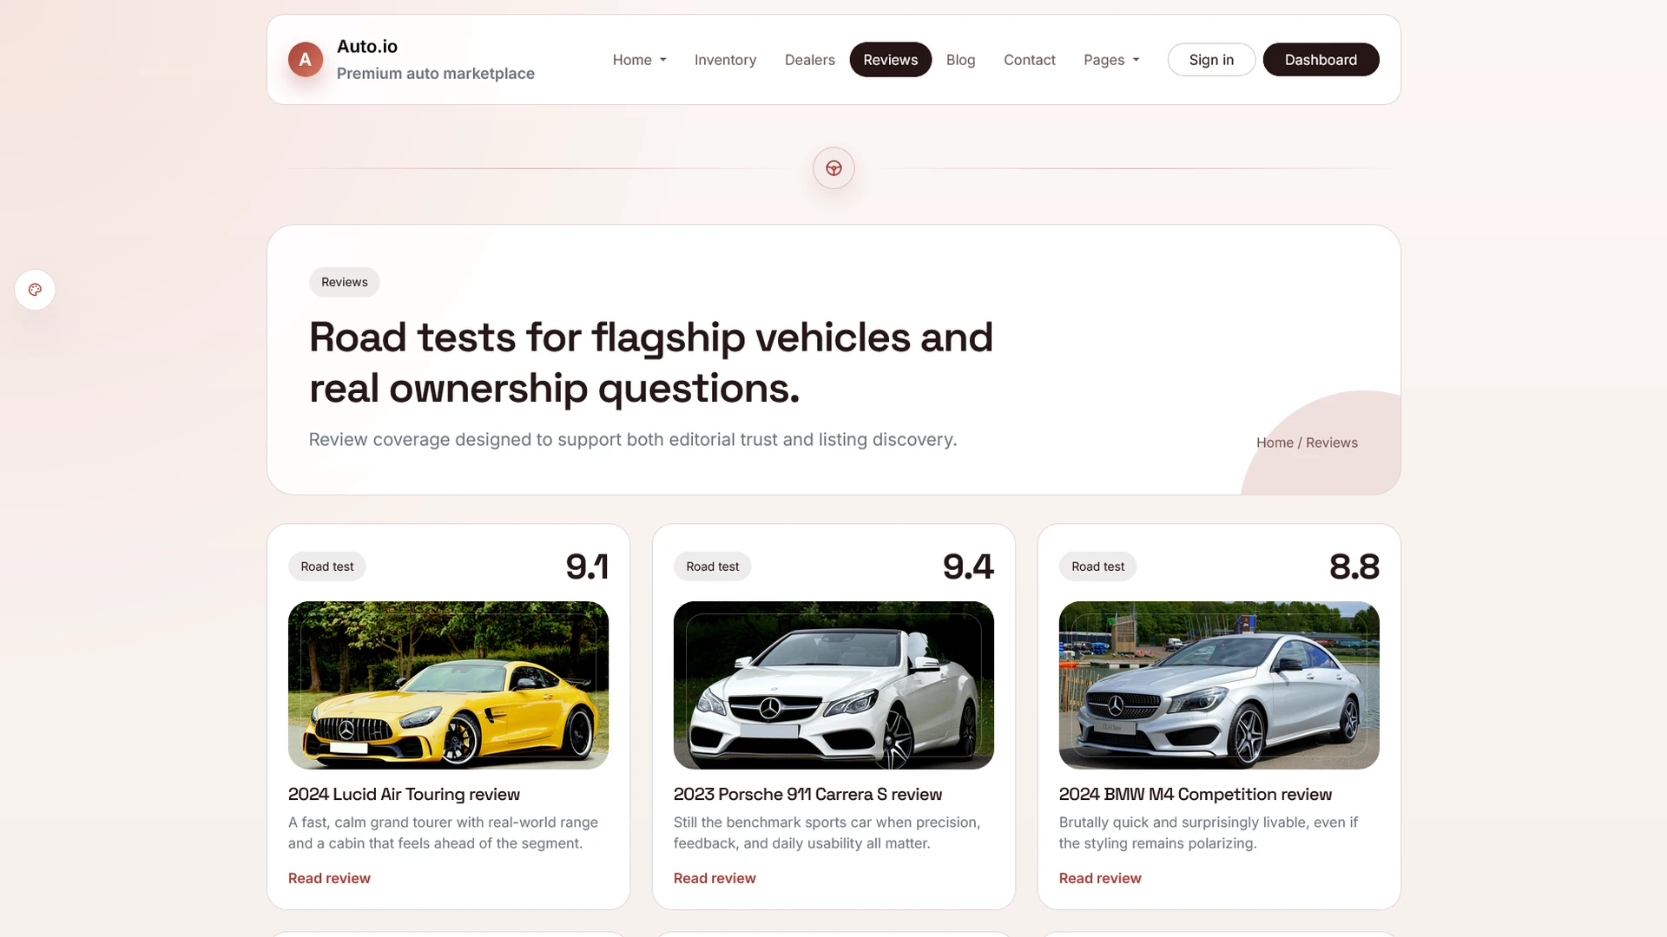Click Road test badge on Porsche card
Image resolution: width=1667 pixels, height=937 pixels.
tap(713, 567)
